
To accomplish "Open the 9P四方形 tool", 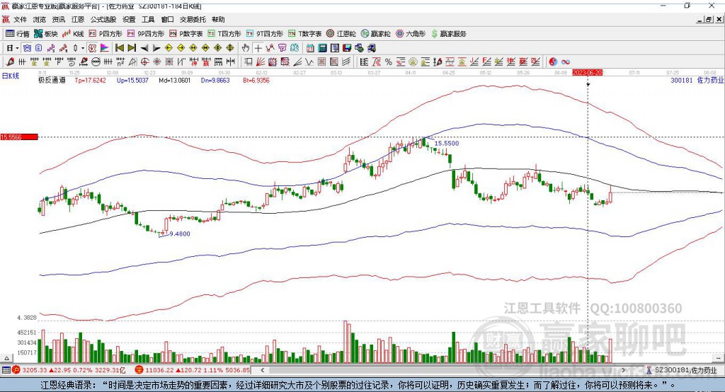I will pyautogui.click(x=146, y=34).
